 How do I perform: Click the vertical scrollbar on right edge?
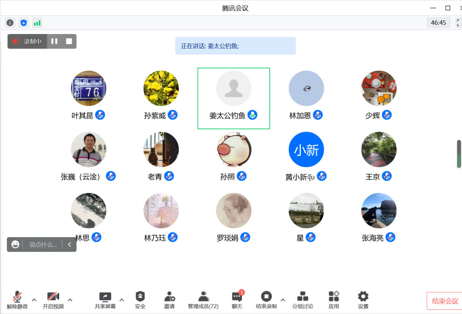459,154
